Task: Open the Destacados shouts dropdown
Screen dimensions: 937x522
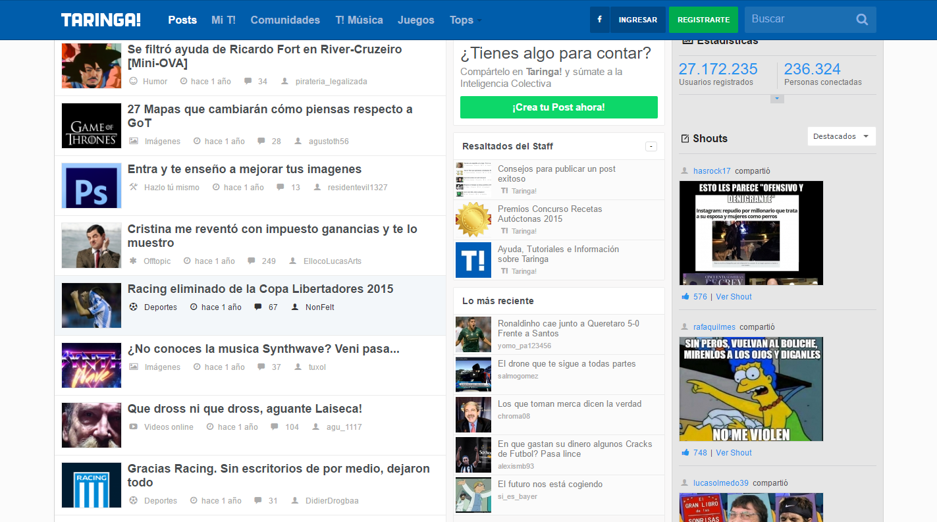Action: (842, 136)
